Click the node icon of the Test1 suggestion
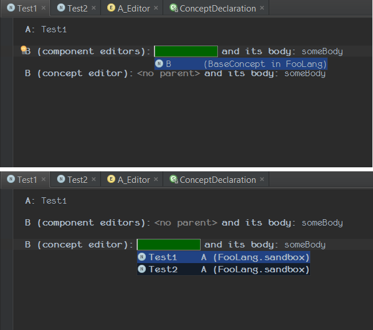The image size is (373, 330). tap(142, 257)
